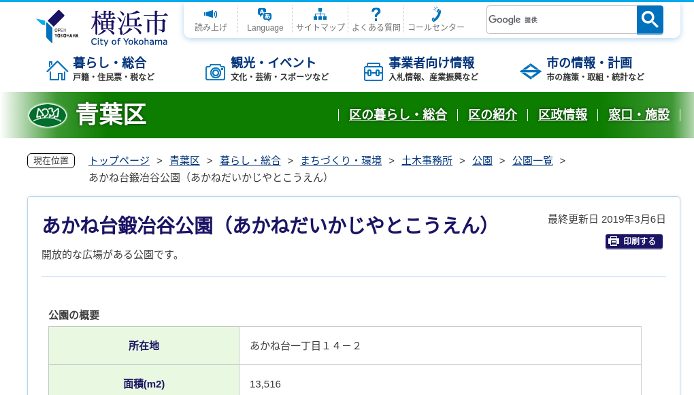Screen dimensions: 694x395
Task: Open the 公園一覧 breadcrumb link
Action: (532, 160)
